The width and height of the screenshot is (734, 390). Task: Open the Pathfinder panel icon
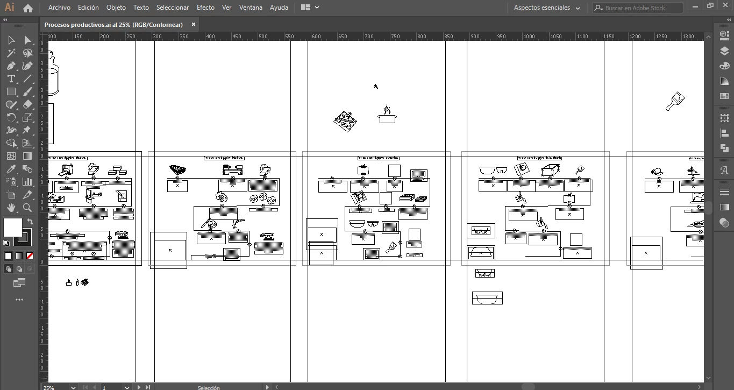724,148
